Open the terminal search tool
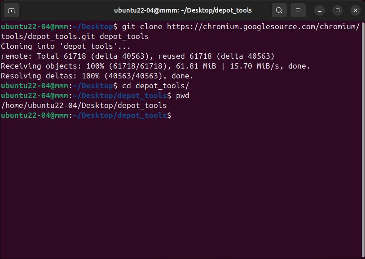This screenshot has height=259, width=365. (279, 10)
